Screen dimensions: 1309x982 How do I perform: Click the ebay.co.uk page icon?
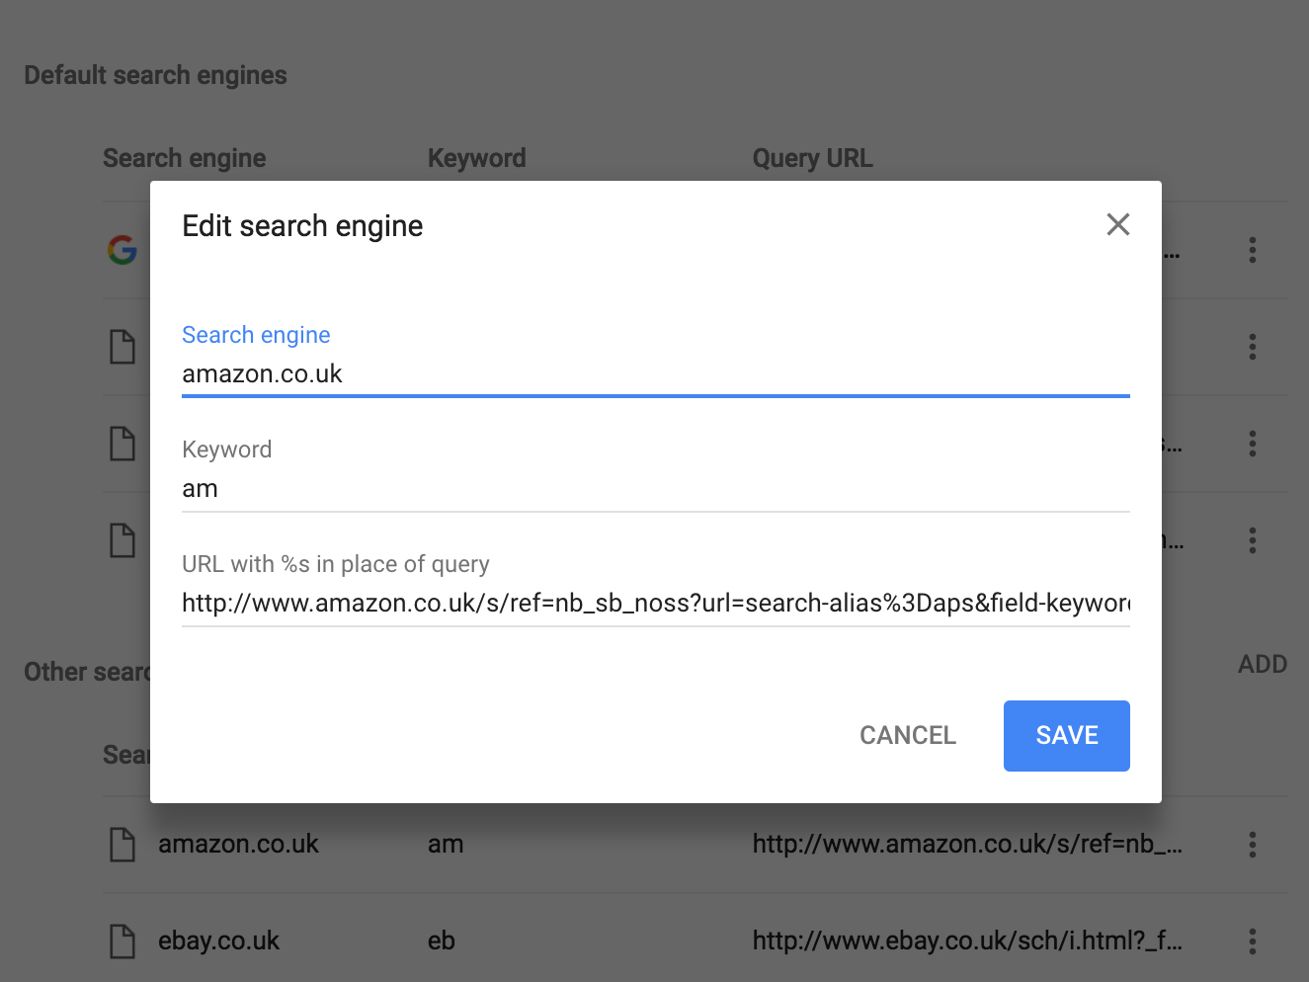pyautogui.click(x=123, y=941)
